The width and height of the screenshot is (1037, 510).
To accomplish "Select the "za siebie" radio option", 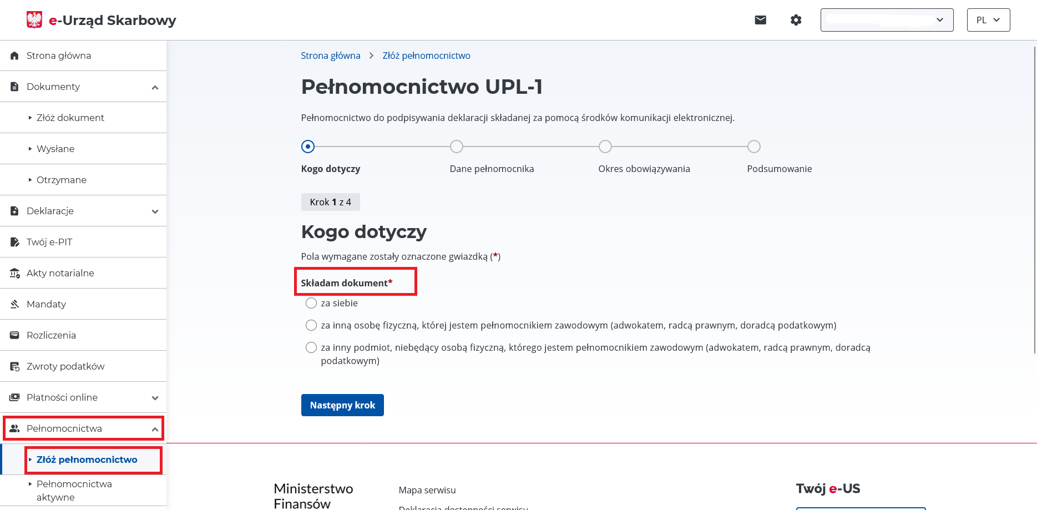I will (311, 303).
